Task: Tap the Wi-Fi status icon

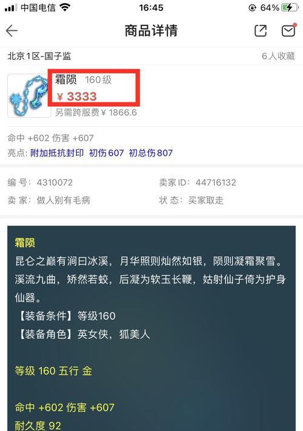Action: [65, 8]
